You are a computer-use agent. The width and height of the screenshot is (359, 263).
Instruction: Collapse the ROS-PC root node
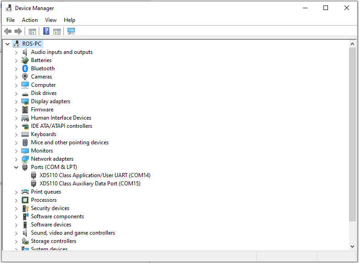(x=8, y=44)
